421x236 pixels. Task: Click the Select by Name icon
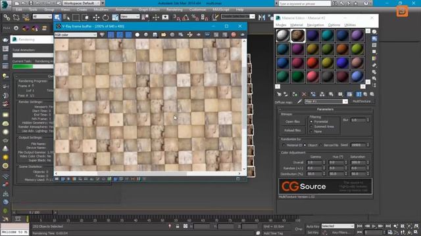66,18
